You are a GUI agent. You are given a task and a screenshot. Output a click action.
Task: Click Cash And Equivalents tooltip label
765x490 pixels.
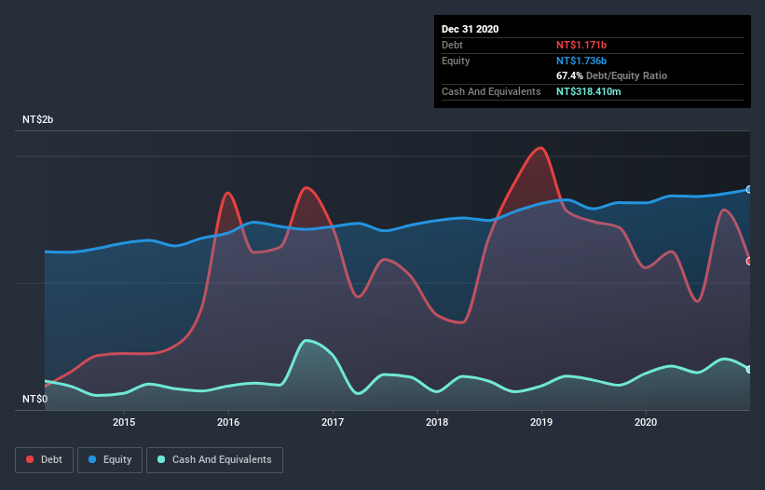[x=491, y=91]
